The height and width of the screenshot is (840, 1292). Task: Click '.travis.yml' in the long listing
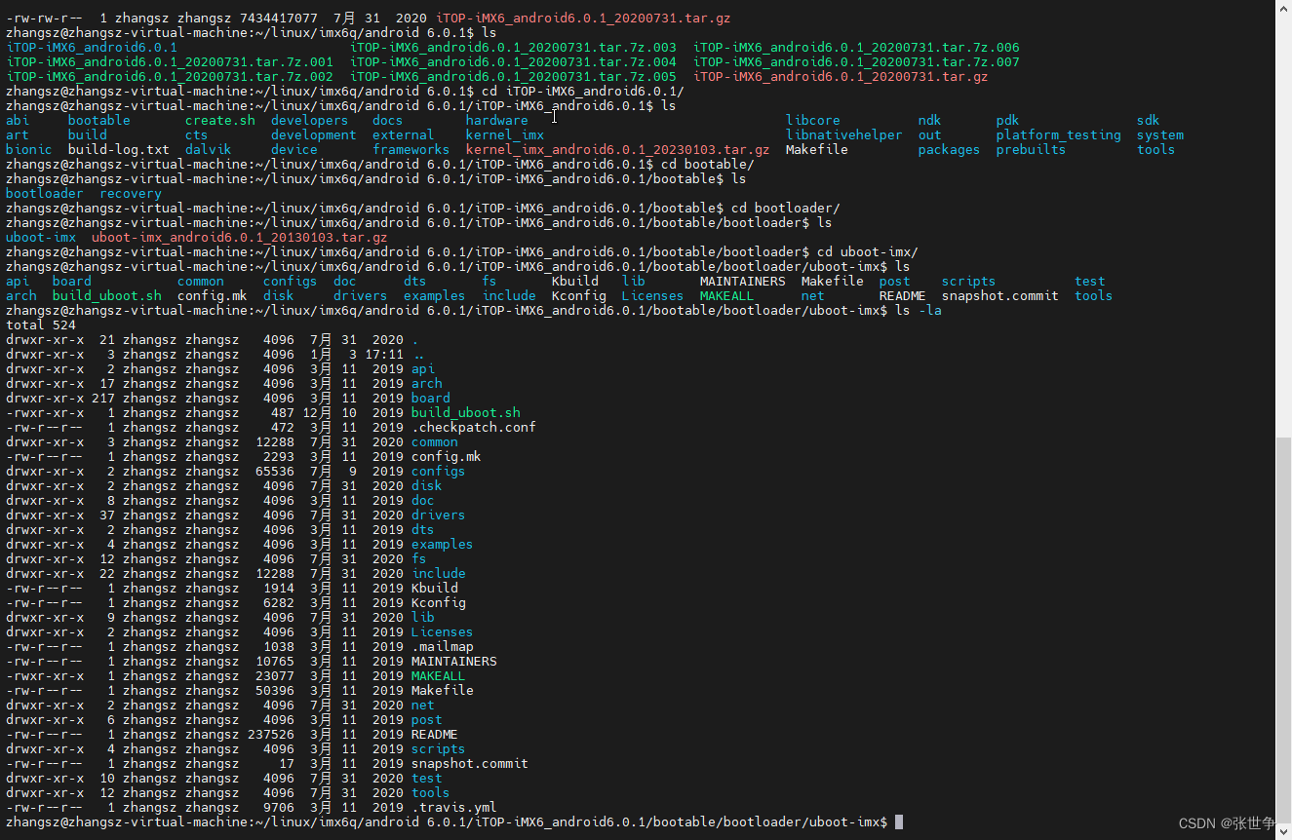click(454, 808)
